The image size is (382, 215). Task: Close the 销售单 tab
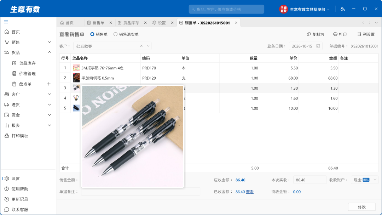111,23
